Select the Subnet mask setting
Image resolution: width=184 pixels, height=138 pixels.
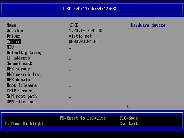(x=19, y=64)
